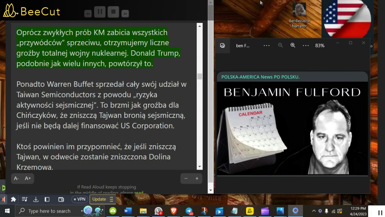
Task: Rewind to the previous paragraph in Read Aloud
Action: (x=88, y=14)
